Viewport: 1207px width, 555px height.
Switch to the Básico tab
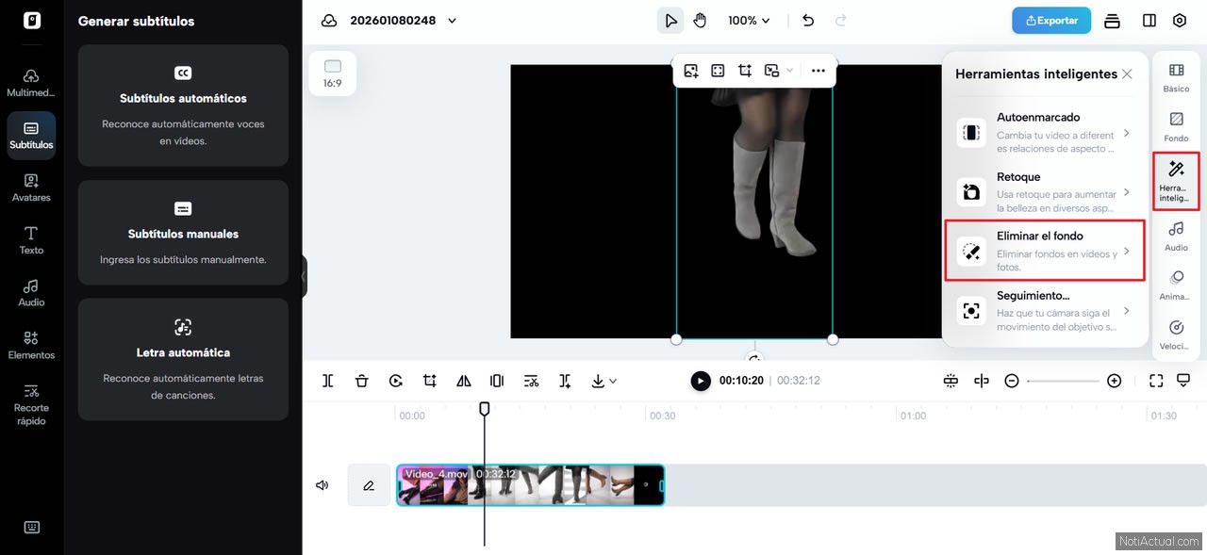(1176, 77)
